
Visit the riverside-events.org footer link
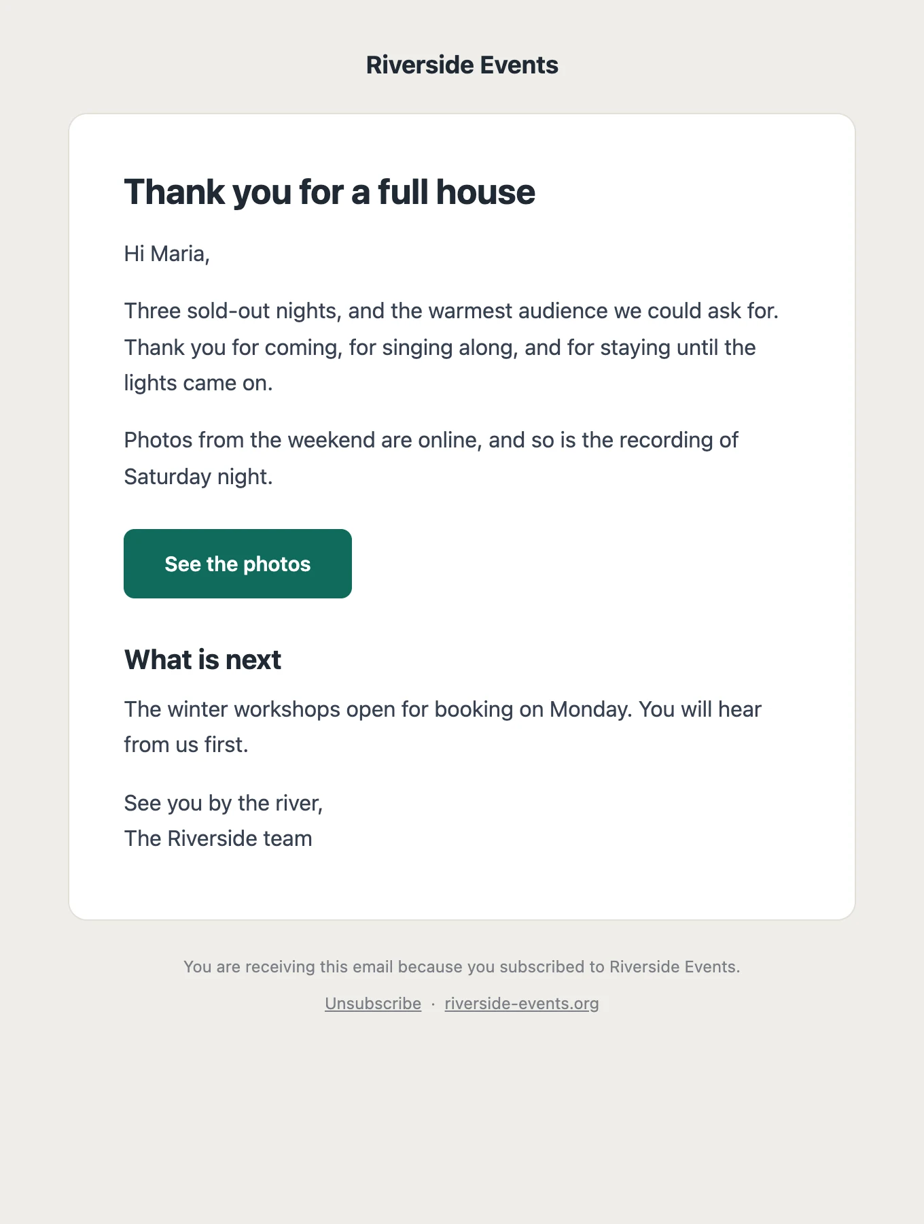click(x=522, y=1004)
